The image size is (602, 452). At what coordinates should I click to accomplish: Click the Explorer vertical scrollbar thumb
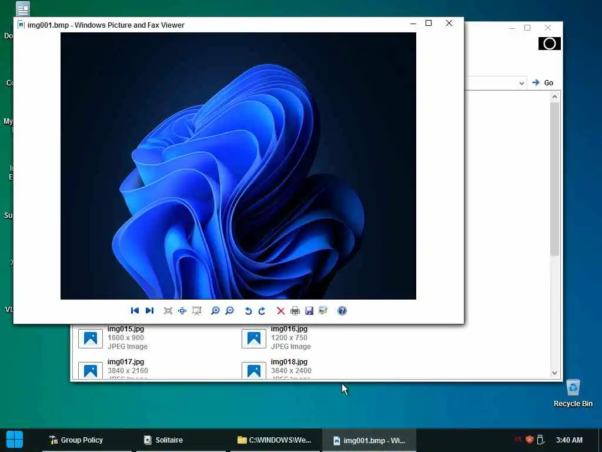click(554, 179)
